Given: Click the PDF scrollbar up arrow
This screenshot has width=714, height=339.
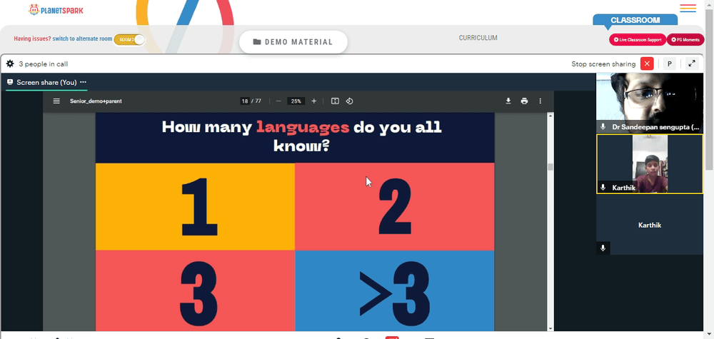Looking at the screenshot, I should 550,116.
